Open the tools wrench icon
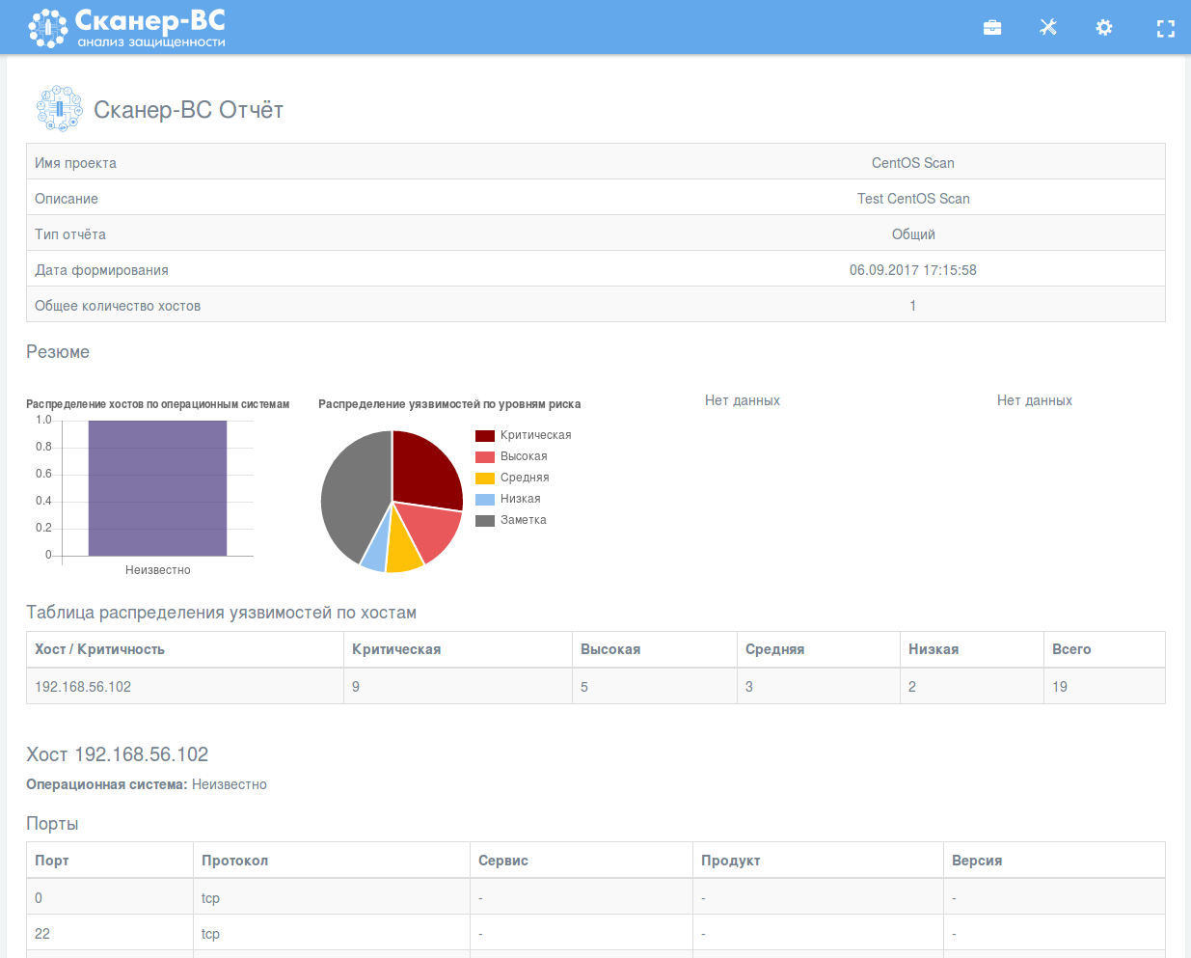 [1048, 27]
